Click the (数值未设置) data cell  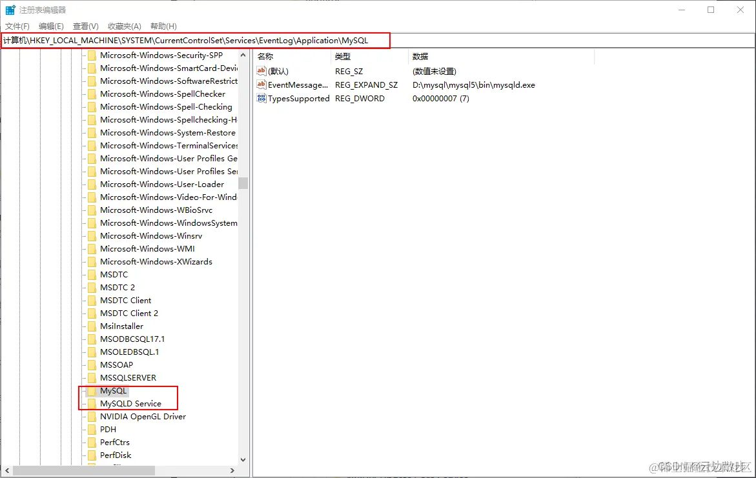tap(434, 72)
